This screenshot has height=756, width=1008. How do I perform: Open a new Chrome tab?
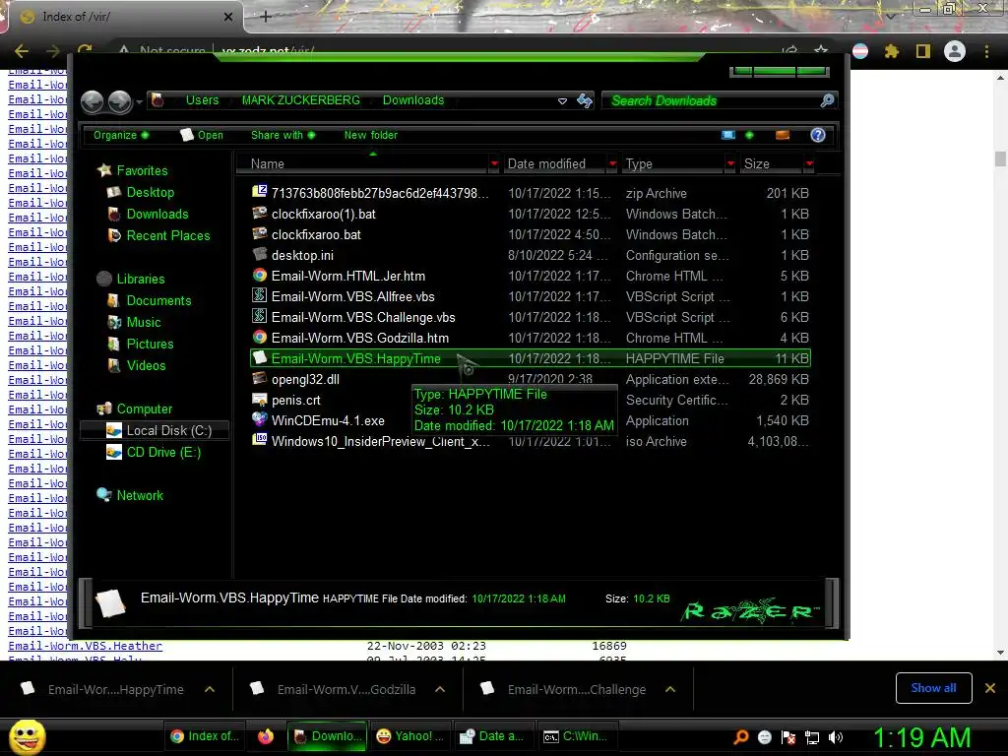[266, 17]
